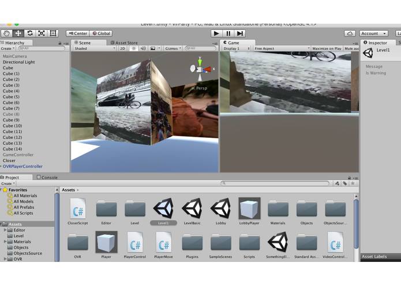Image resolution: width=401 pixels, height=285 pixels.
Task: Select Standard Assets folder icon
Action: pyautogui.click(x=306, y=242)
